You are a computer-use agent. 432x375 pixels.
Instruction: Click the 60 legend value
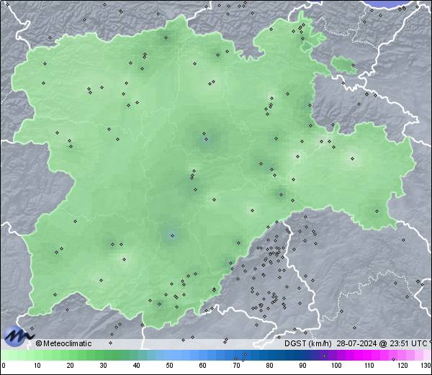point(203,366)
